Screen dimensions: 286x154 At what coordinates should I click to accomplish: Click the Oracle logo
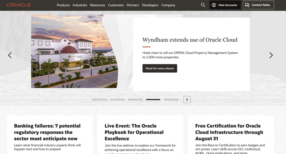(x=19, y=5)
